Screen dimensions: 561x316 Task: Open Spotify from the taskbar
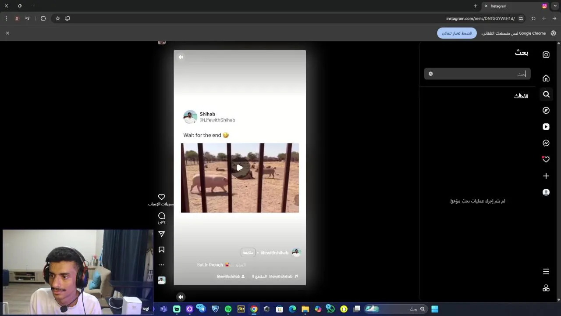click(x=228, y=309)
